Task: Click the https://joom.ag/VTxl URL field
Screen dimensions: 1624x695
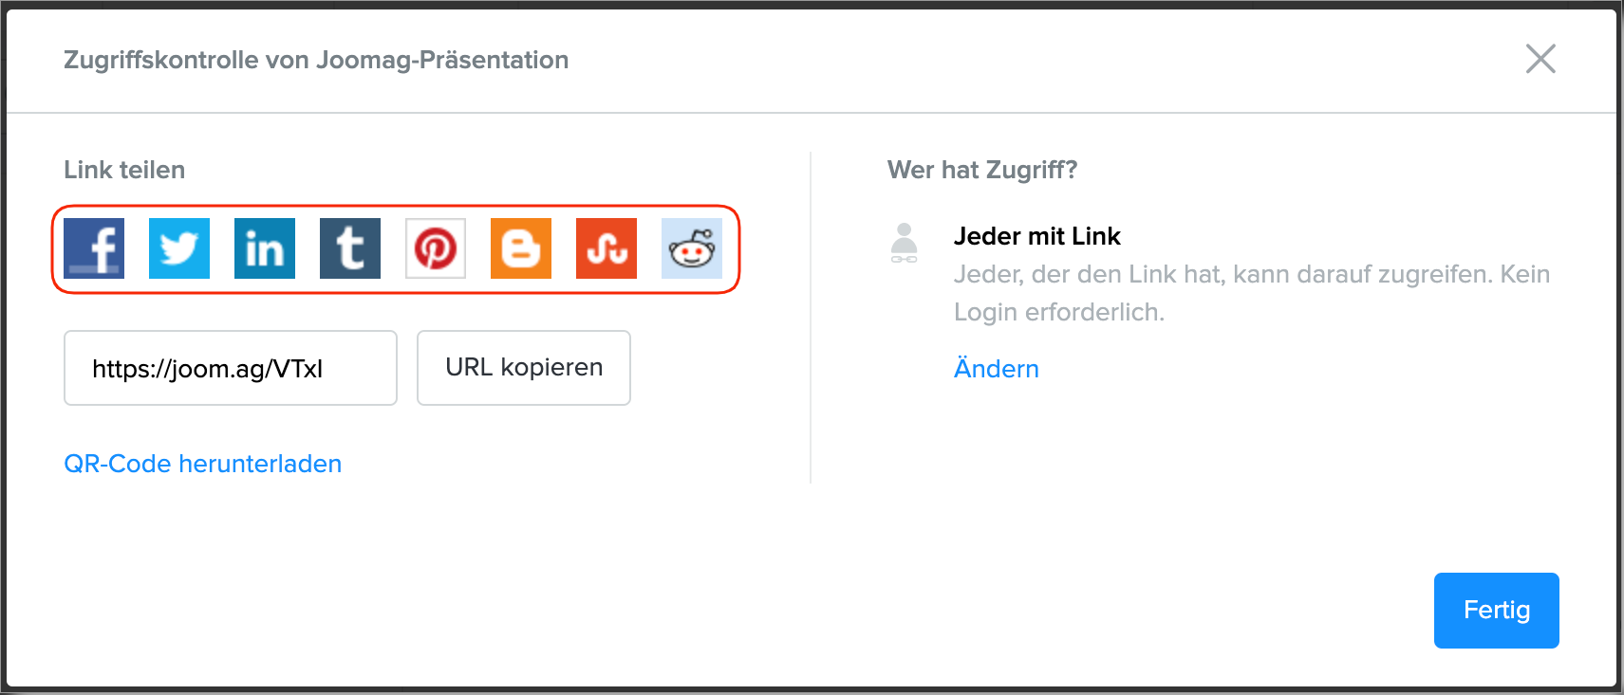Action: click(x=231, y=368)
